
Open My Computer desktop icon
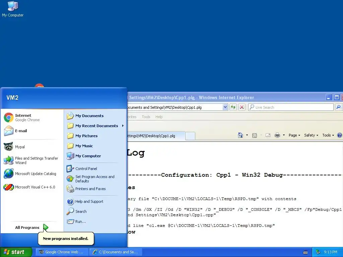(13, 9)
